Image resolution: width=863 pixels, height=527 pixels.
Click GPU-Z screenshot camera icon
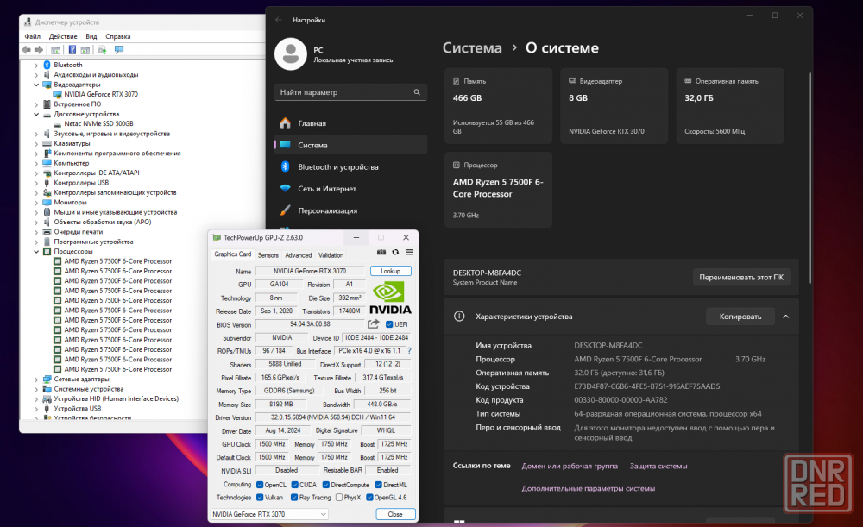point(381,252)
